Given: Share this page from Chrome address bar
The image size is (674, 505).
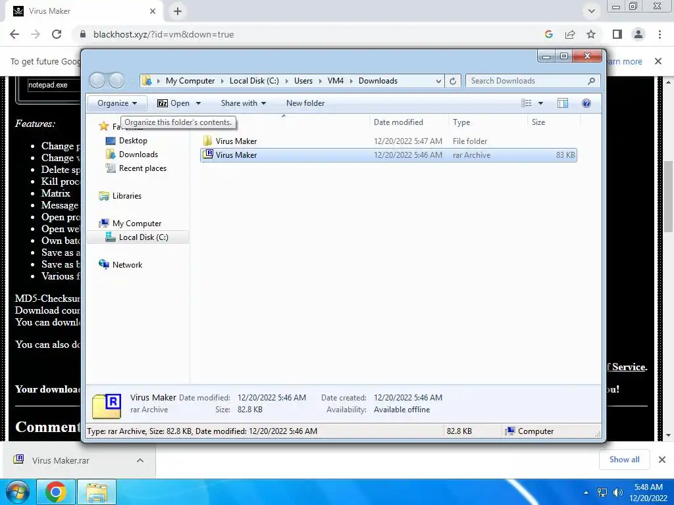Looking at the screenshot, I should tap(570, 34).
